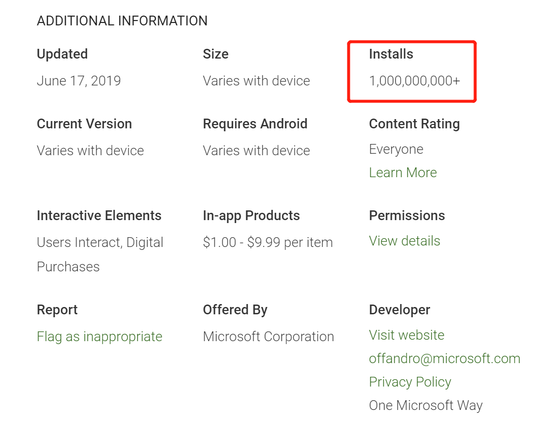Click the Additional Information title
This screenshot has height=429, width=557.
point(122,21)
